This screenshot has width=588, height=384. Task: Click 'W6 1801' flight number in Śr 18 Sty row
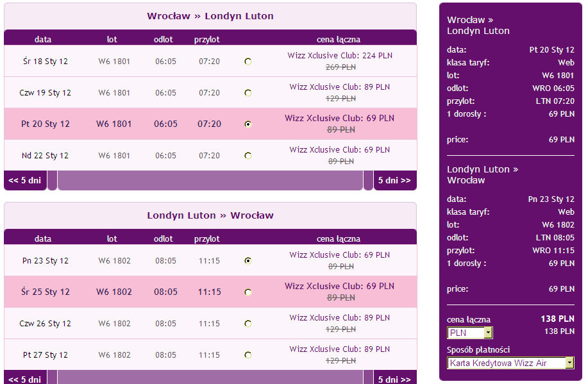pyautogui.click(x=114, y=62)
